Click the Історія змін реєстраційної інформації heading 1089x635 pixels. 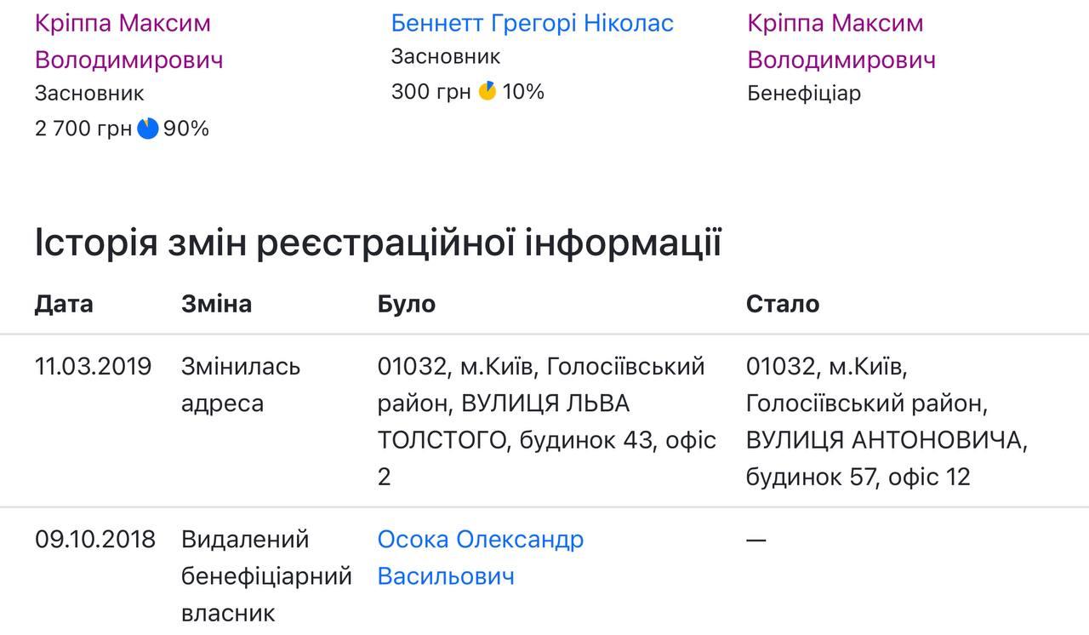click(378, 243)
